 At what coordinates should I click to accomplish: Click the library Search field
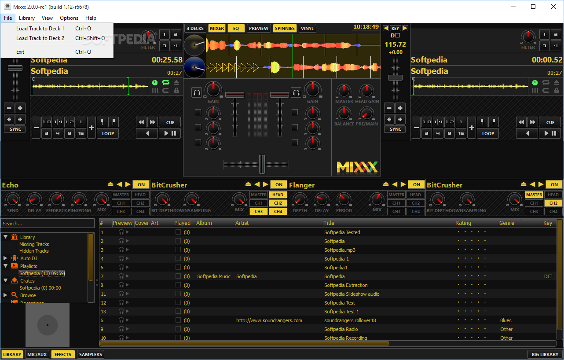(x=48, y=224)
